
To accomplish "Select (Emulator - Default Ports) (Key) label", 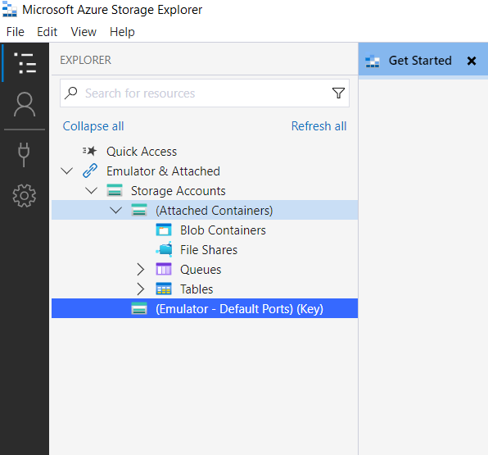I will (239, 309).
